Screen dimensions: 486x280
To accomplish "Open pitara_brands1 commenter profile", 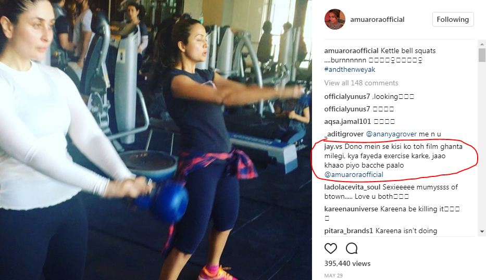I will pos(348,231).
